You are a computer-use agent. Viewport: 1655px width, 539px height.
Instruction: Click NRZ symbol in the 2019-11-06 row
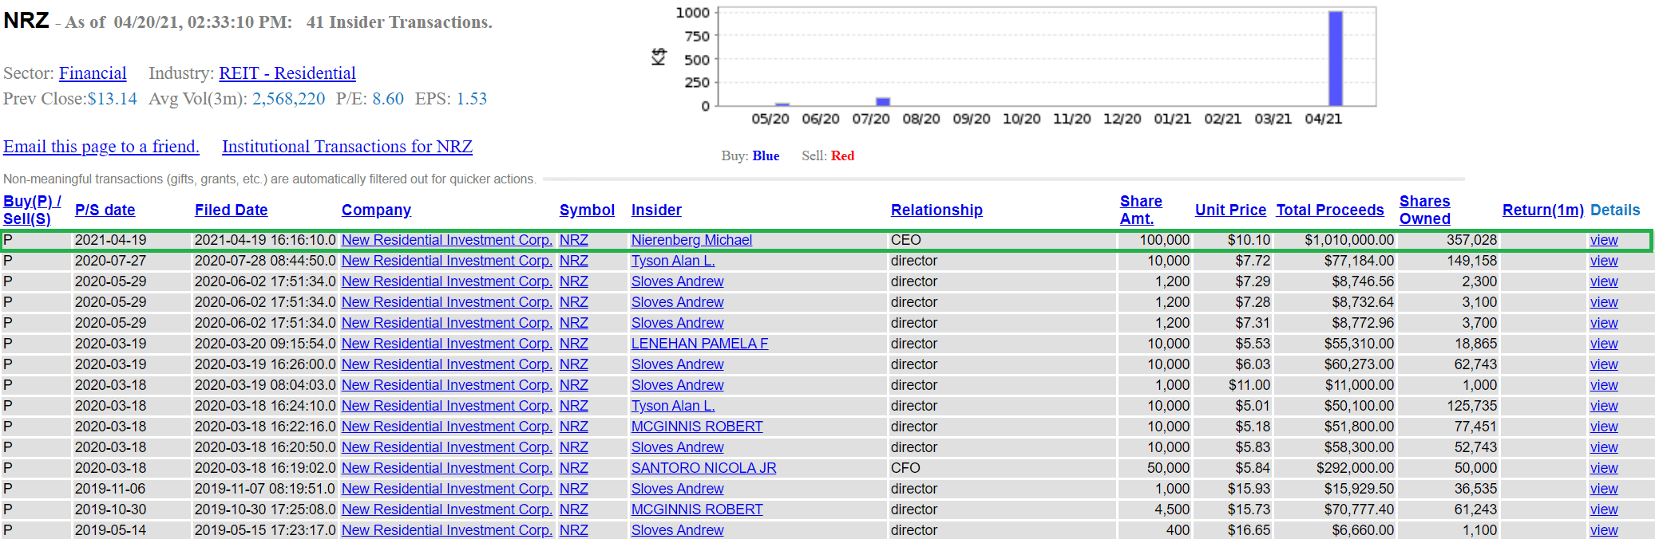(573, 489)
